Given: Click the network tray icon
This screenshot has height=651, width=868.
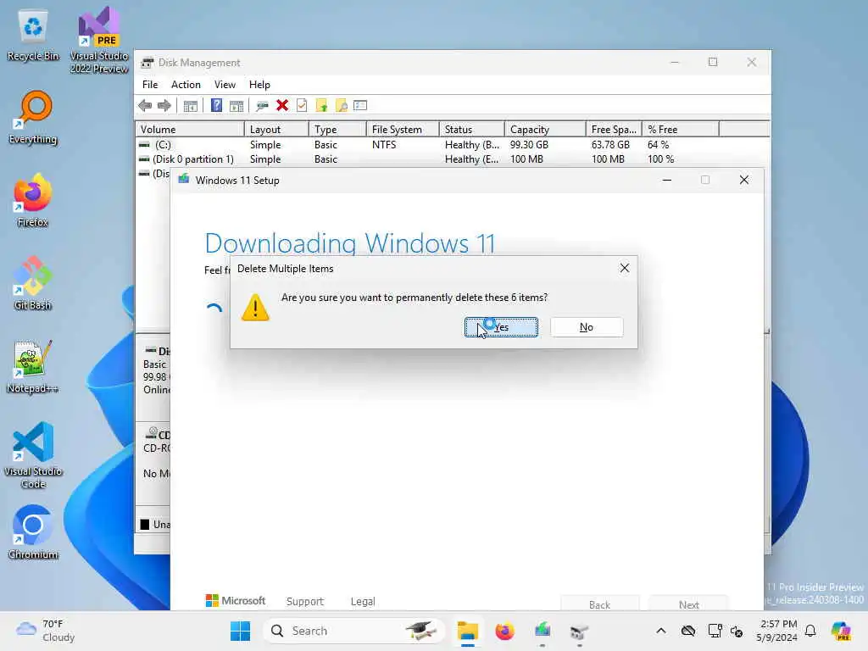Looking at the screenshot, I should pos(715,631).
